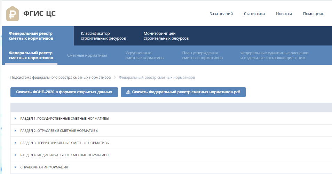
Task: Click breadcrumb Подсистема федерального реестра сметных нормативов
Action: [x=60, y=77]
